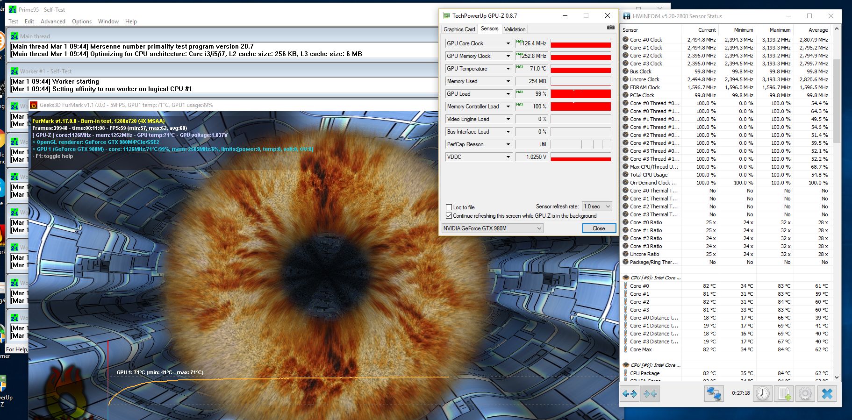The height and width of the screenshot is (420, 852).
Task: Click the Total CPU Usage sensor icon
Action: (x=625, y=175)
